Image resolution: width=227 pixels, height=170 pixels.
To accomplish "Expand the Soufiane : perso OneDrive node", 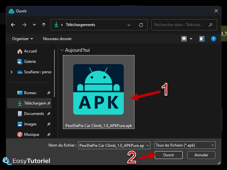I will (12, 72).
